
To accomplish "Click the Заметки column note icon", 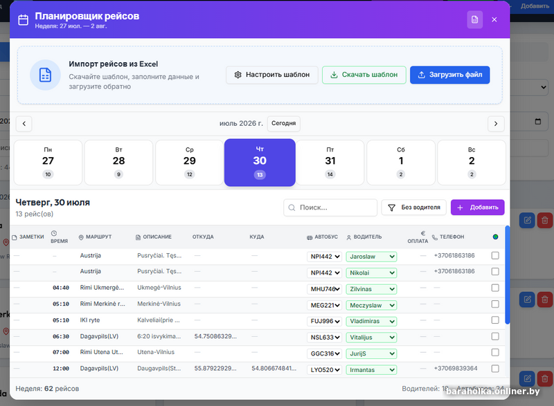I will 15,237.
